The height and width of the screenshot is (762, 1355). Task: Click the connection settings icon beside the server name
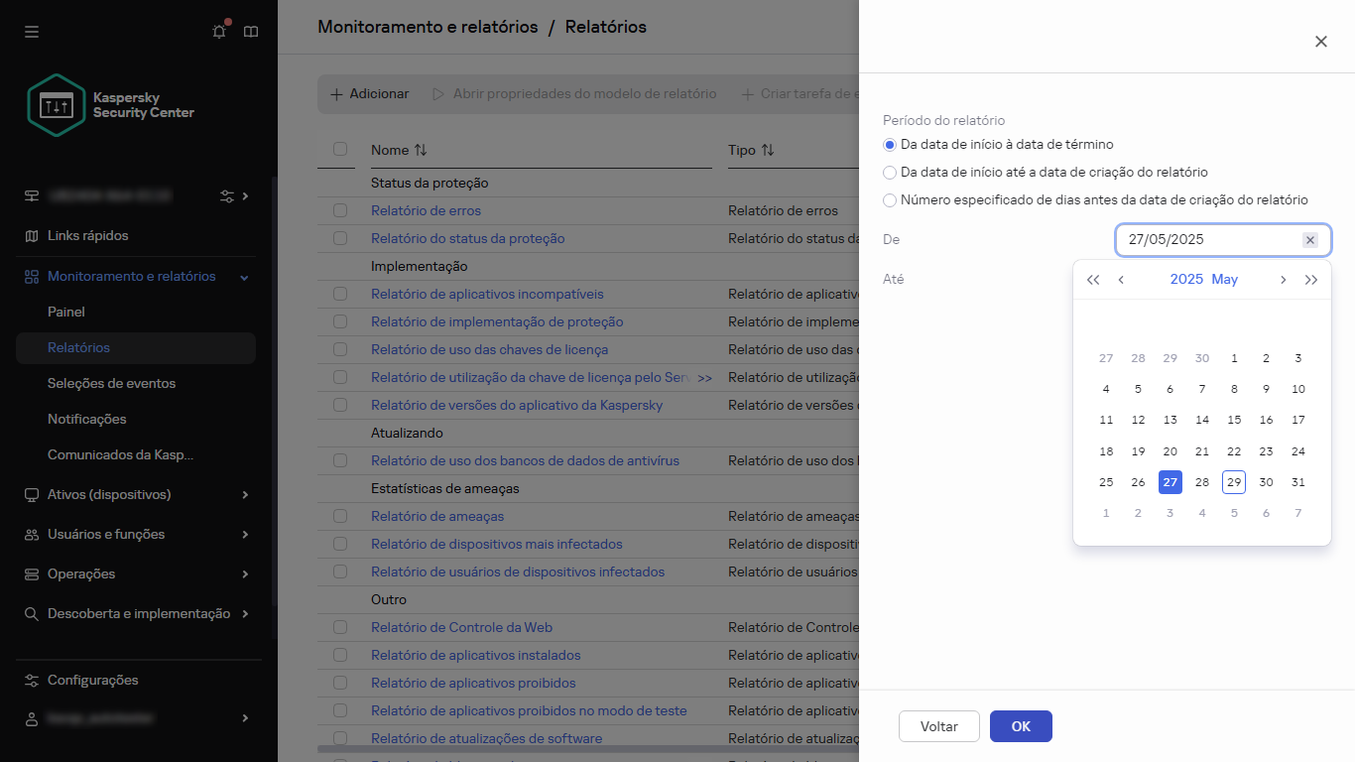coord(225,195)
